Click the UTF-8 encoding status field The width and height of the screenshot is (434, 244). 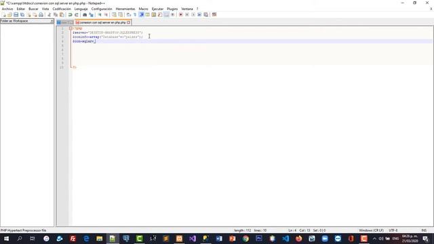pos(393,230)
